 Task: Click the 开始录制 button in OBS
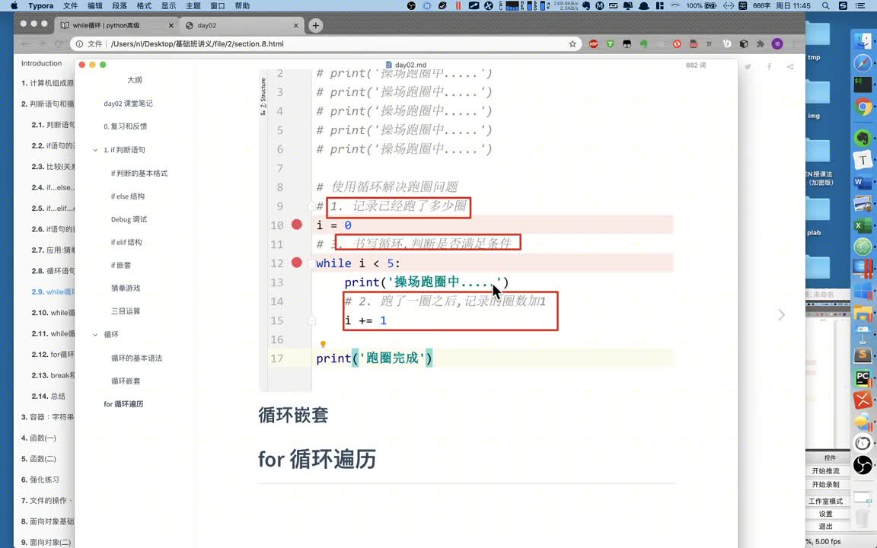click(825, 484)
